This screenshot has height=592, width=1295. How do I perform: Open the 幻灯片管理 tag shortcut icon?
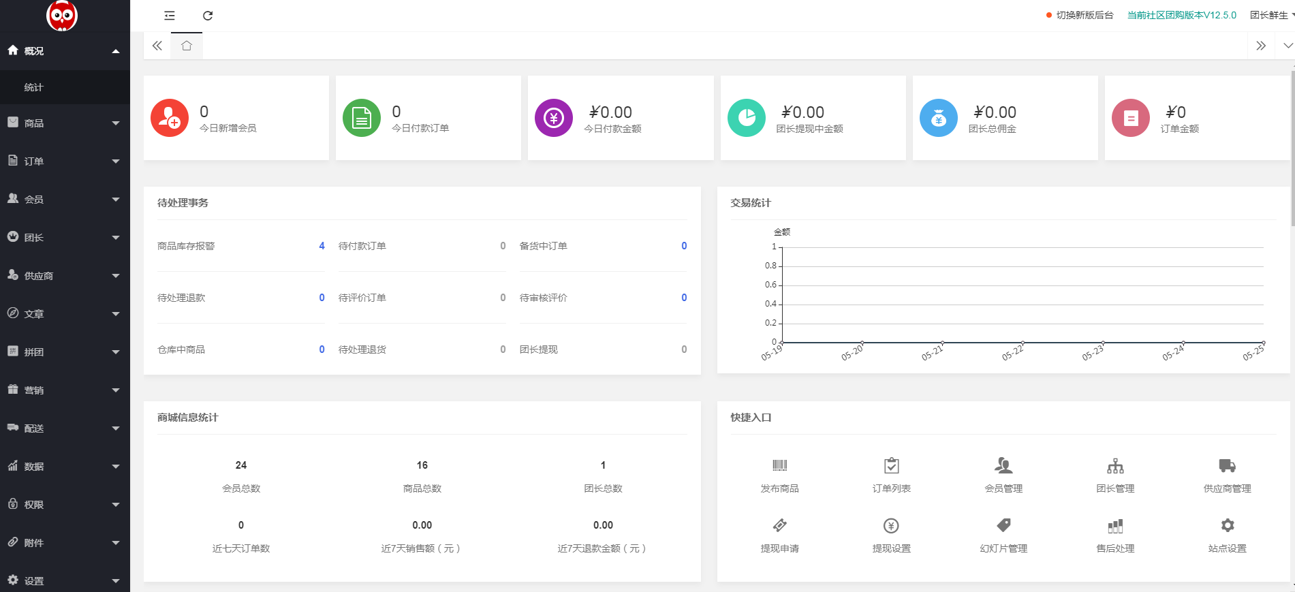tap(1003, 526)
